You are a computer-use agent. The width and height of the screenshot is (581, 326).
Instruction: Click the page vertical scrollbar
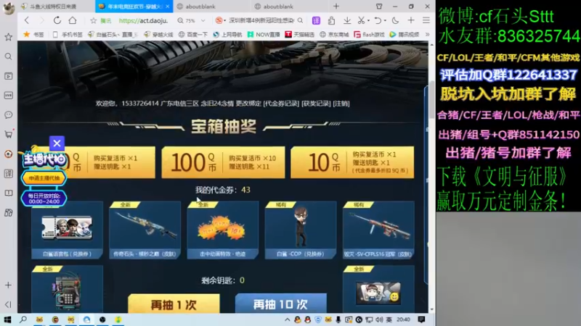431,100
